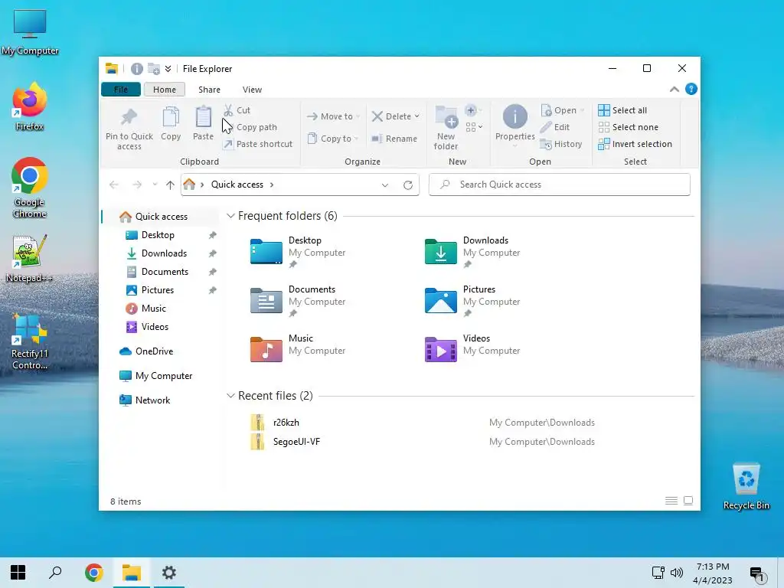Open the Recycle Bin desktop icon
Viewport: 784px width, 588px height.
pos(746,486)
